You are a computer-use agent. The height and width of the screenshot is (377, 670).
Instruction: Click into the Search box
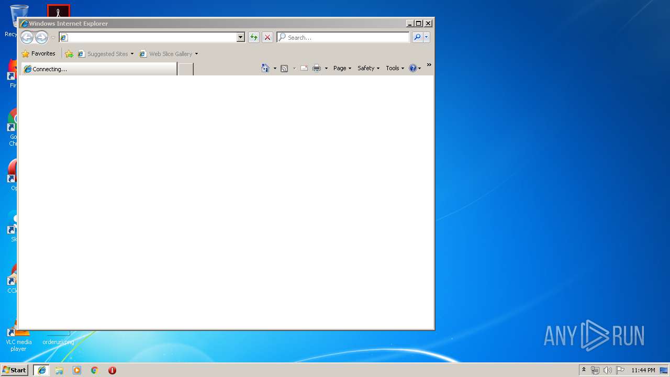[343, 37]
